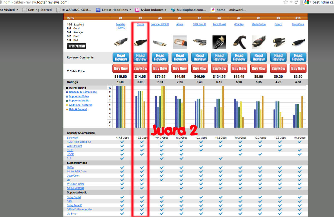Buy Now the $15.49 dCables cable

point(239,68)
